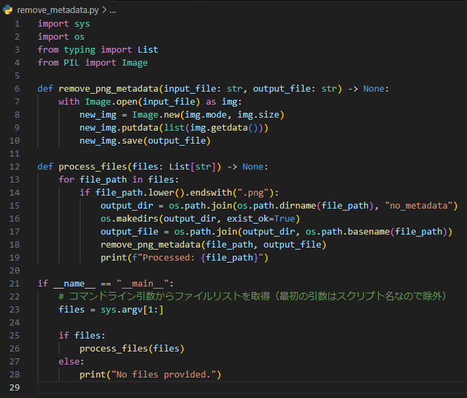
Task: Click the '__main__' string on line 21
Action: (x=143, y=283)
